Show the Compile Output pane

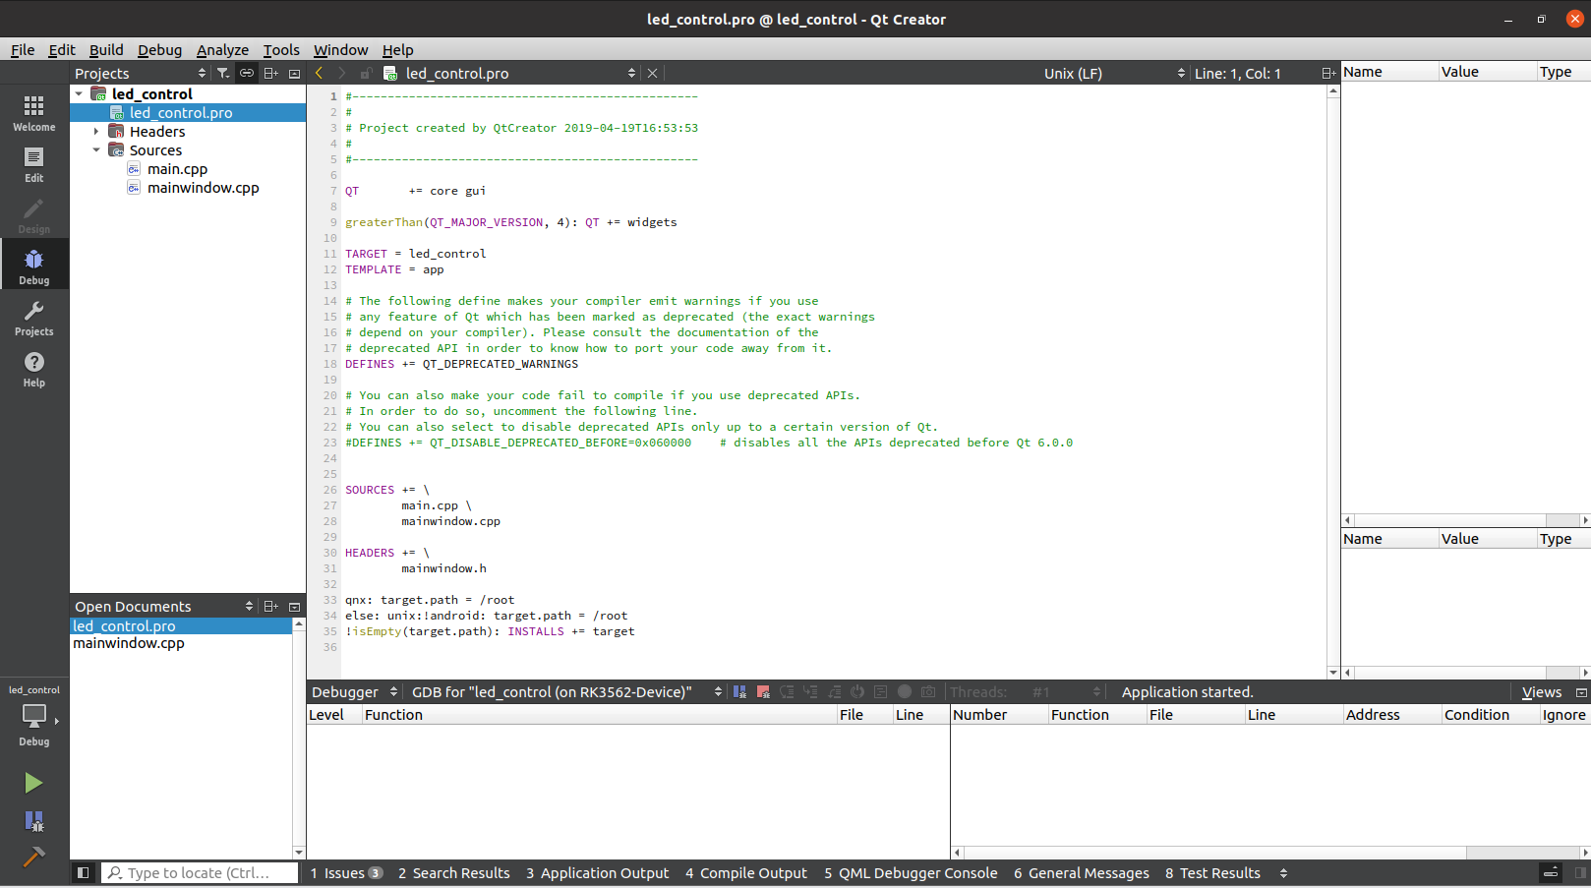point(746,872)
